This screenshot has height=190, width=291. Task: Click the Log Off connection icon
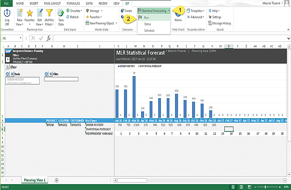(x=7, y=13)
